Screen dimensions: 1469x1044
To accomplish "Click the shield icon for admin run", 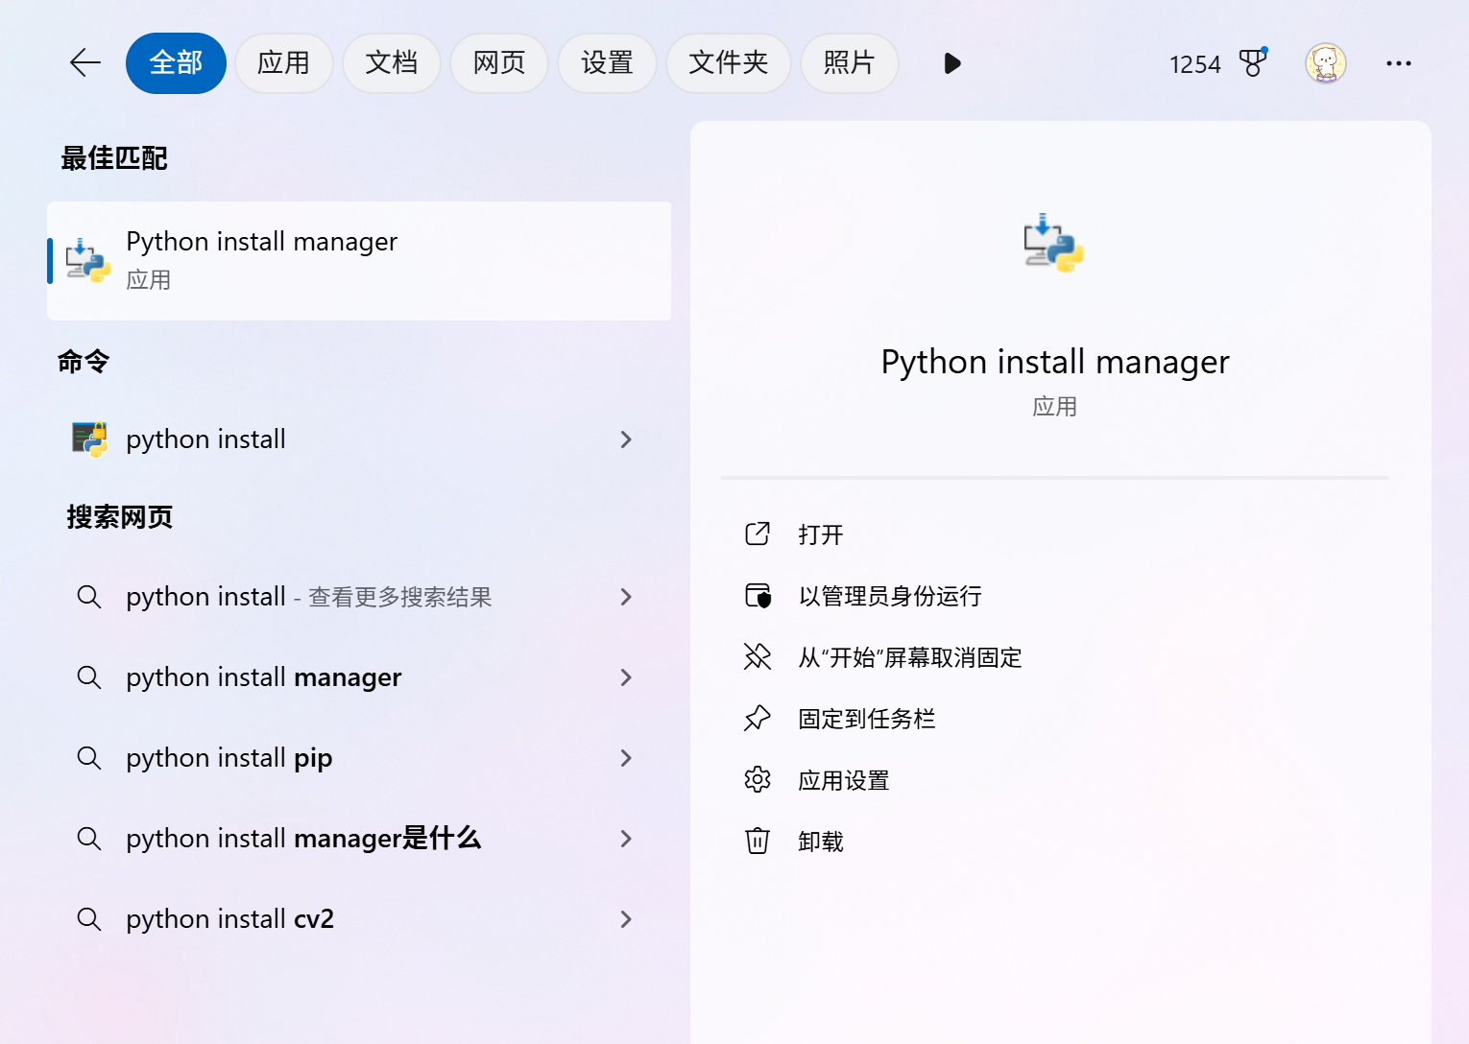I will point(758,595).
